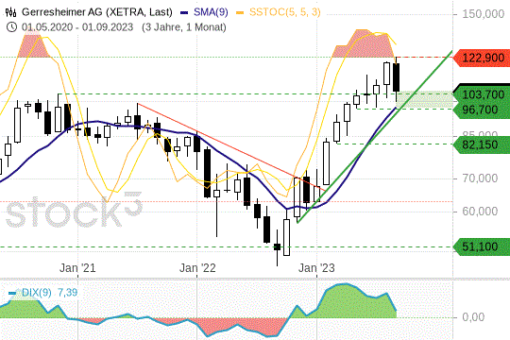Click the 0,00 indicator axis value

473,317
